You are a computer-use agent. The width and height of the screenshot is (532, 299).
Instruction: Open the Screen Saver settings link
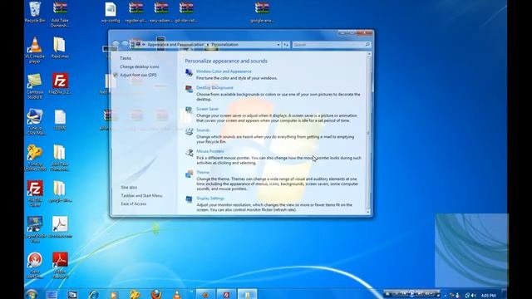pyautogui.click(x=207, y=109)
